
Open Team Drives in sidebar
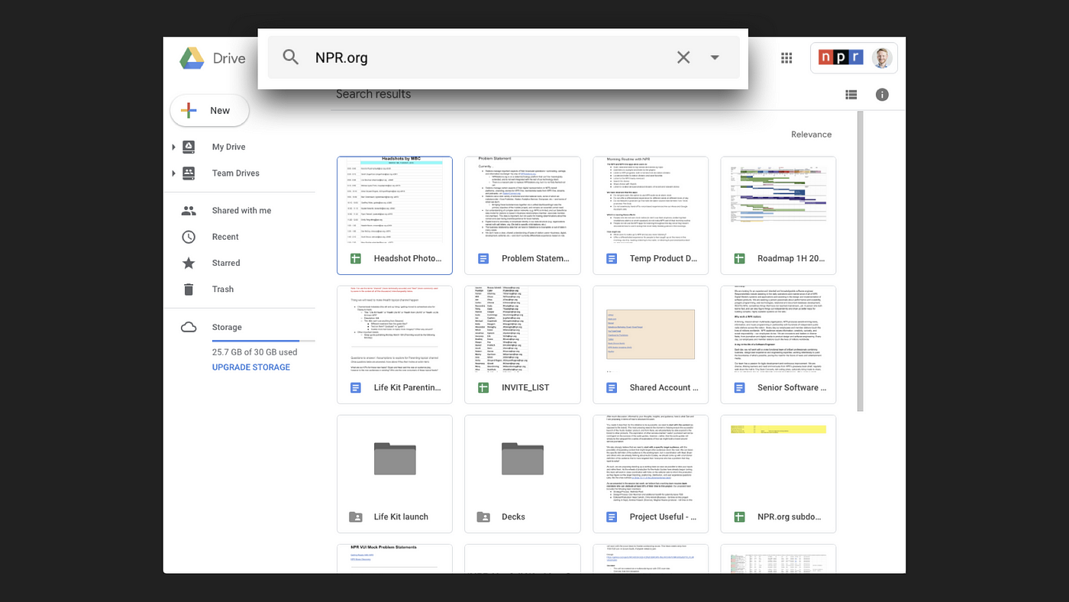235,173
